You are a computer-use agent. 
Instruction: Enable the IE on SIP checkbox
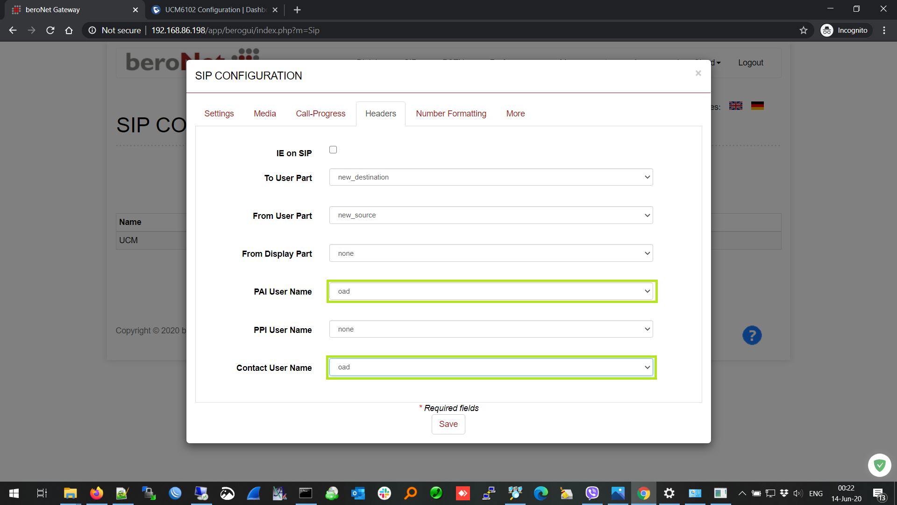(333, 150)
